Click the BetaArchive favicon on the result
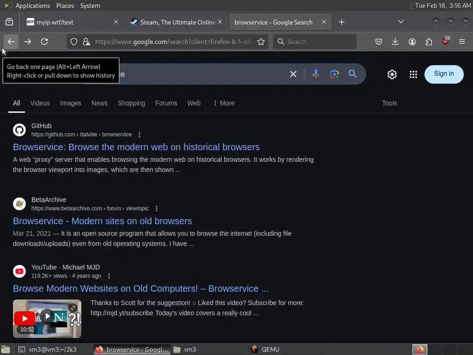Image resolution: width=473 pixels, height=355 pixels. pyautogui.click(x=19, y=204)
